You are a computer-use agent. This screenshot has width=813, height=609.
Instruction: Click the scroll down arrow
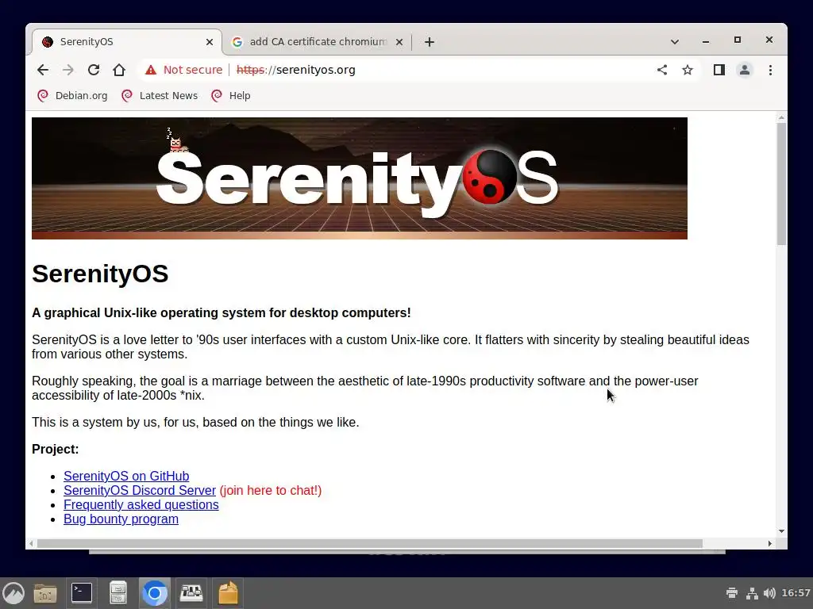click(x=781, y=531)
